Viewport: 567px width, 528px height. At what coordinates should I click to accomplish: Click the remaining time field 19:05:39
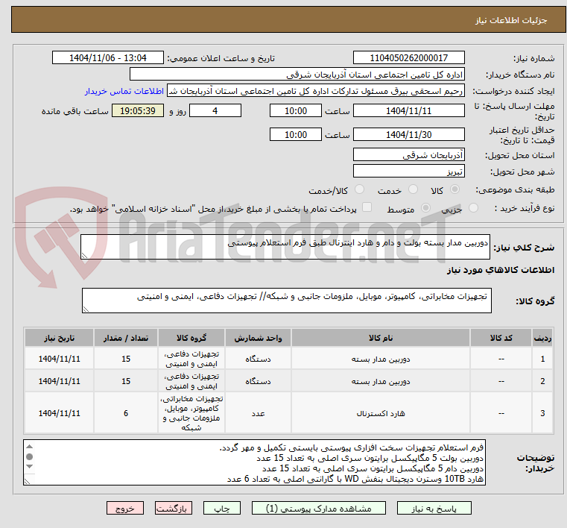point(138,110)
